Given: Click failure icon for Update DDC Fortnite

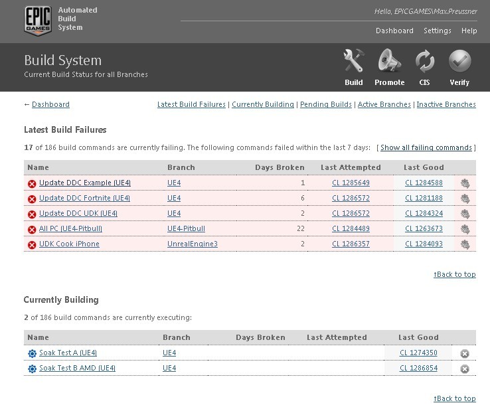Looking at the screenshot, I should click(x=32, y=199).
